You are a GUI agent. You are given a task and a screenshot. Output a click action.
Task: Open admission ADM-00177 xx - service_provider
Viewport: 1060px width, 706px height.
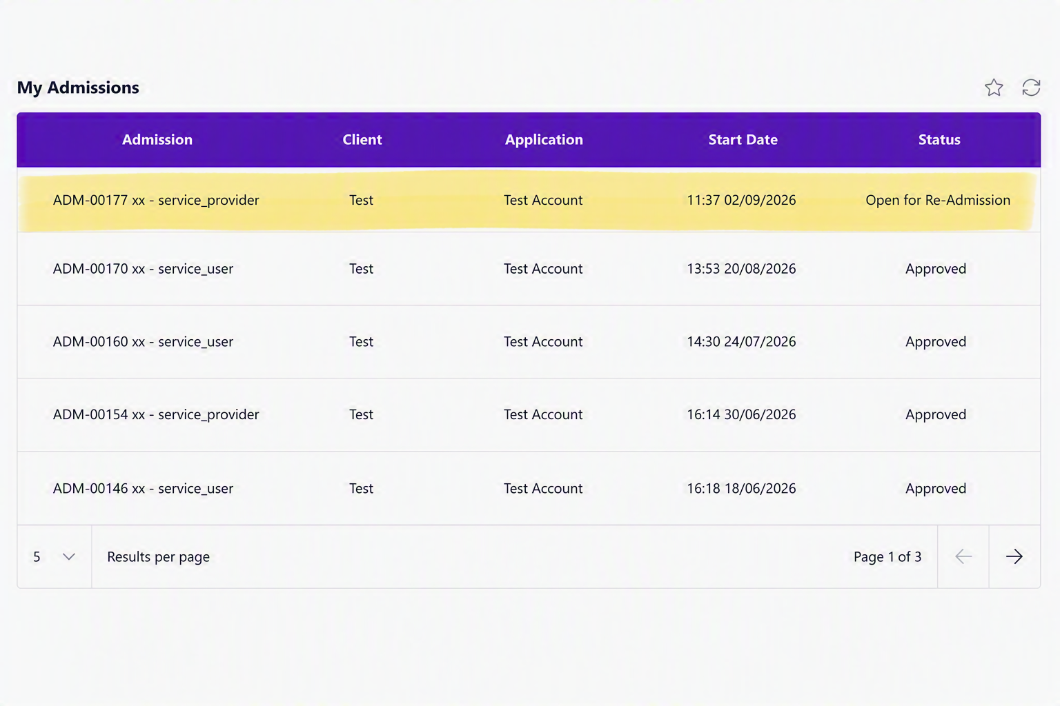[156, 200]
